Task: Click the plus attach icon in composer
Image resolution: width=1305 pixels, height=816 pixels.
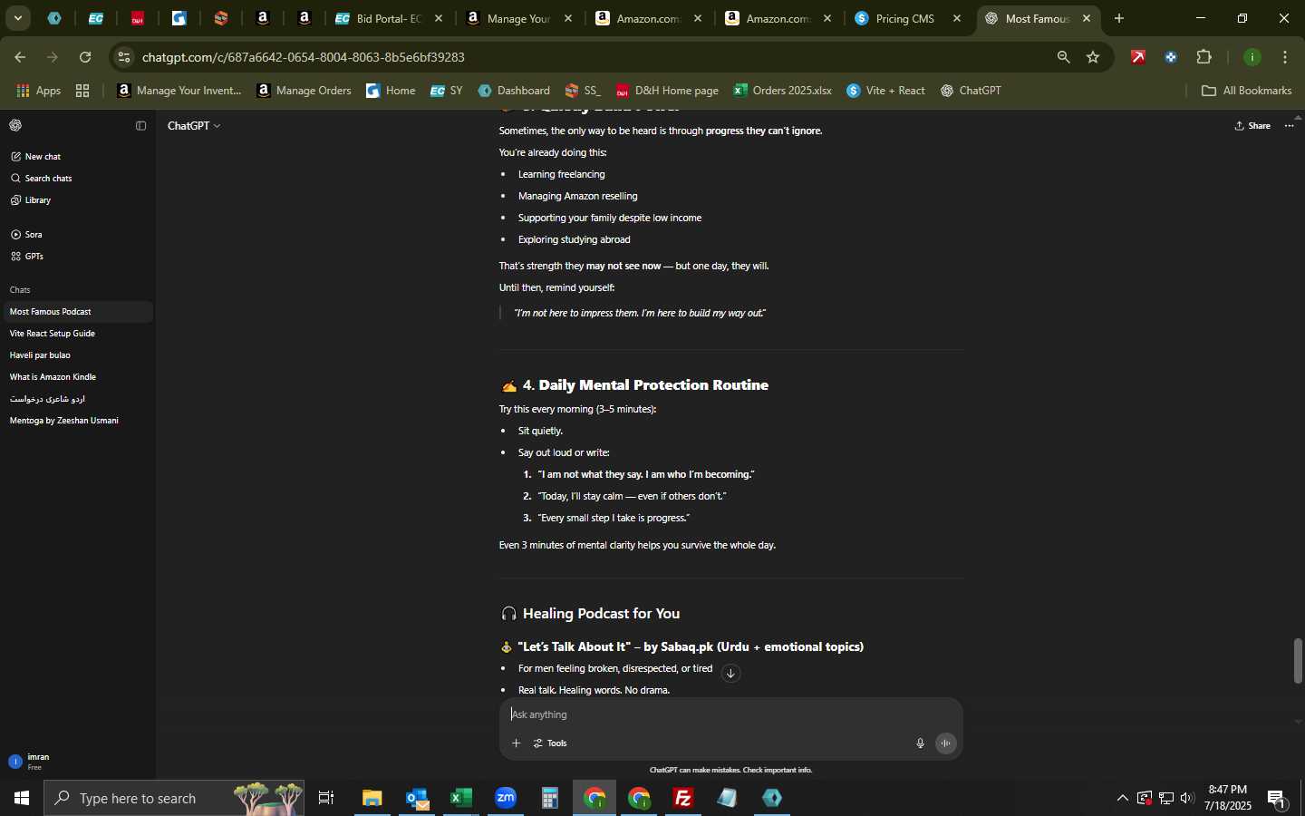Action: [516, 743]
